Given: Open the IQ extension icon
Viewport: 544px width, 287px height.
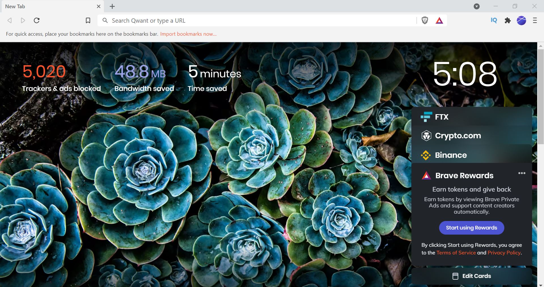Looking at the screenshot, I should 494,20.
